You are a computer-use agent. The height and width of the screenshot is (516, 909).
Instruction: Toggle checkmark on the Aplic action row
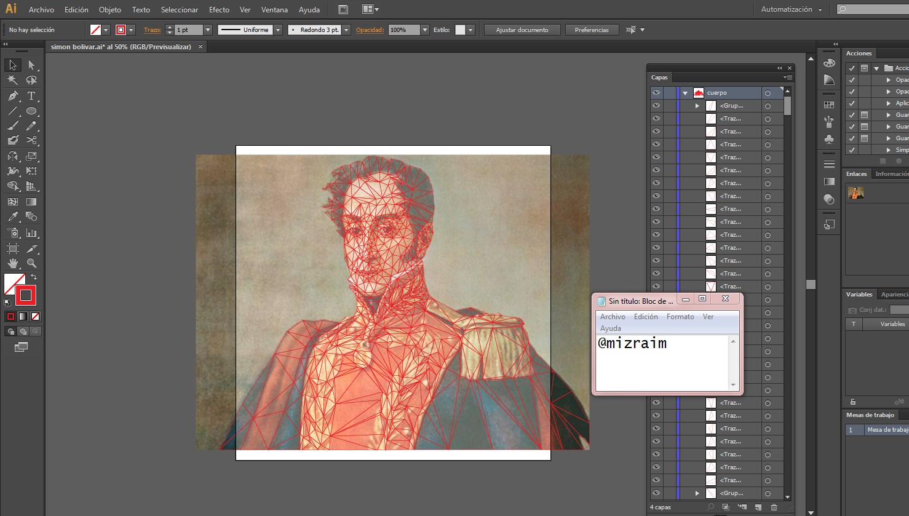[852, 103]
